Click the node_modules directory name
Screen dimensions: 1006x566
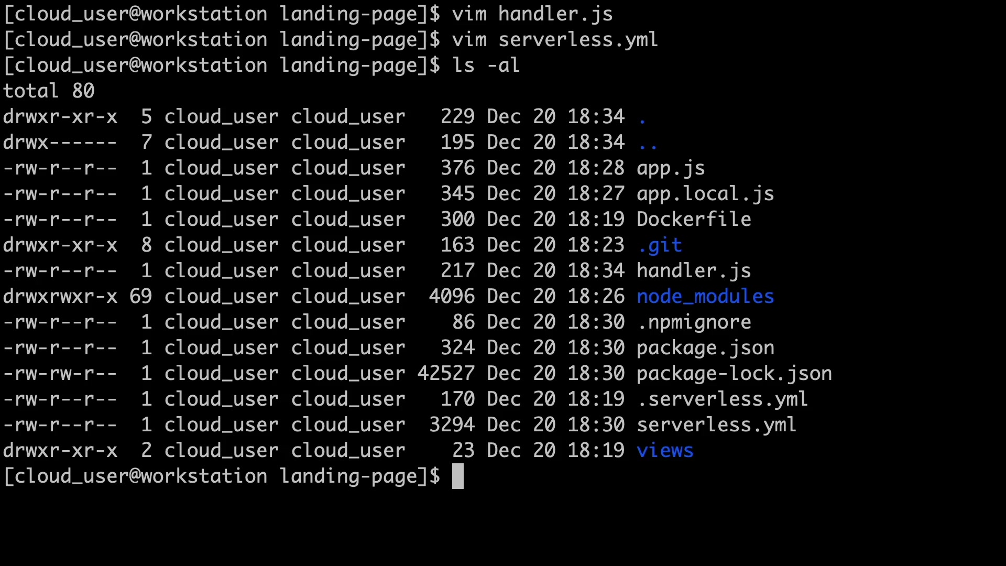705,297
